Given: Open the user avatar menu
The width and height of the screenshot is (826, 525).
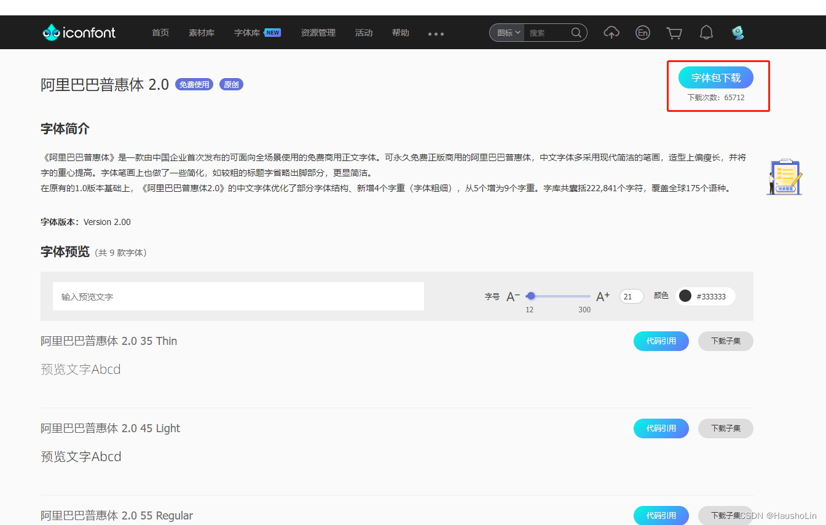Looking at the screenshot, I should [738, 33].
